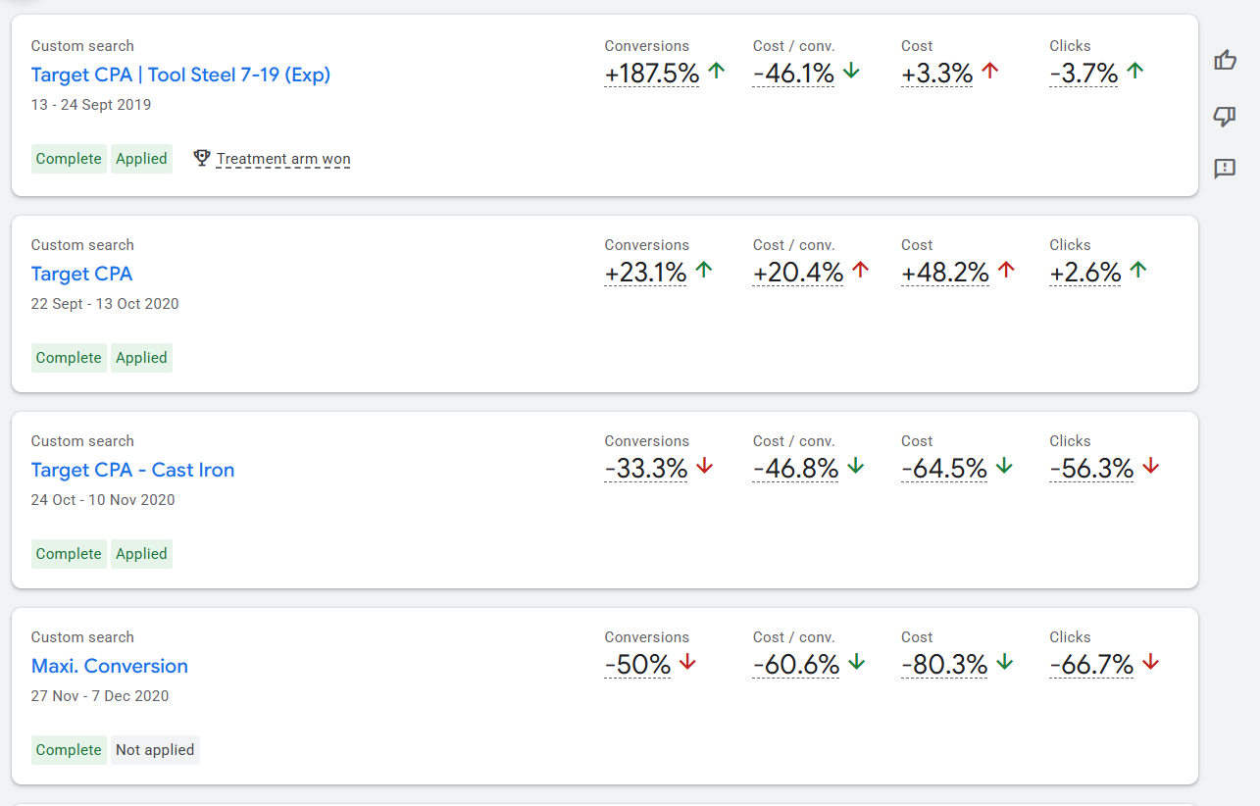Open the Target CPA experiment link
The height and width of the screenshot is (806, 1260).
click(x=81, y=274)
